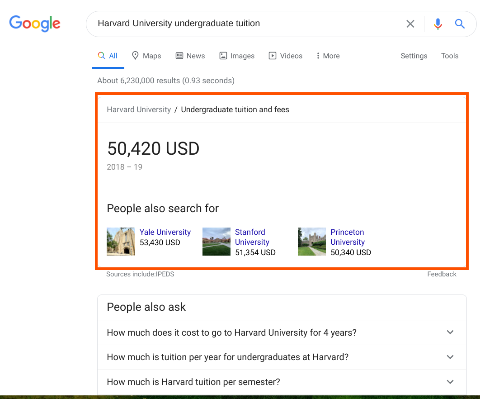Click the 'People also search for' heading
Screen dimensions: 480x399
pyautogui.click(x=163, y=209)
